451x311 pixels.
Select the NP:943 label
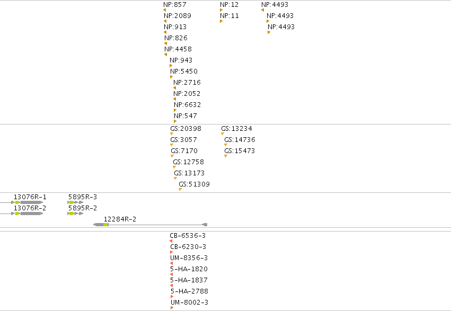pos(181,60)
